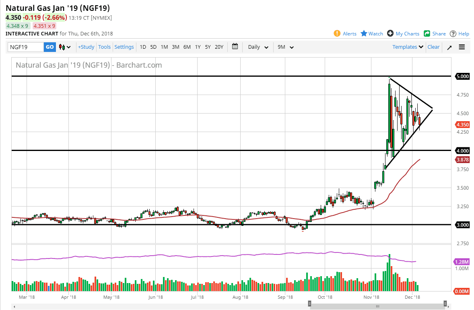The width and height of the screenshot is (474, 310).
Task: Select the 20Y time range
Action: (219, 47)
